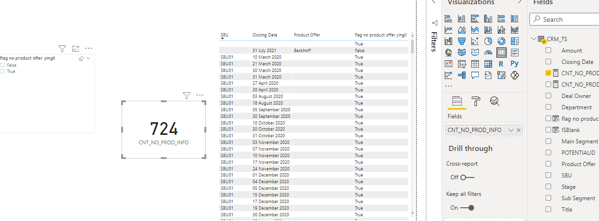The width and height of the screenshot is (599, 221).
Task: Select the Card visual icon
Action: [x=502, y=53]
